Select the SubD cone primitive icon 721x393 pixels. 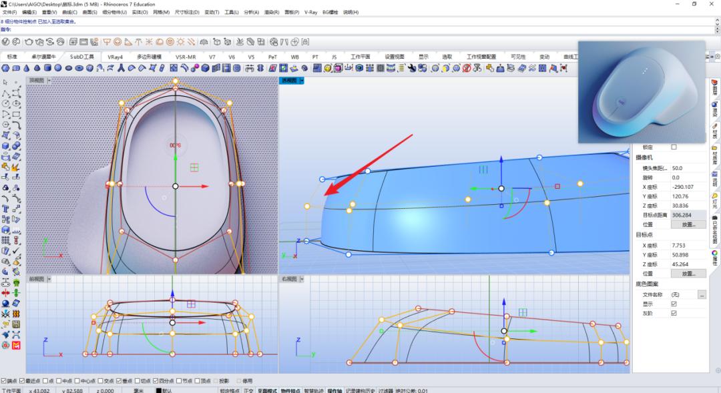coord(27,68)
